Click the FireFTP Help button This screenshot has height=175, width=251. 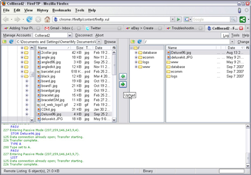245,35
